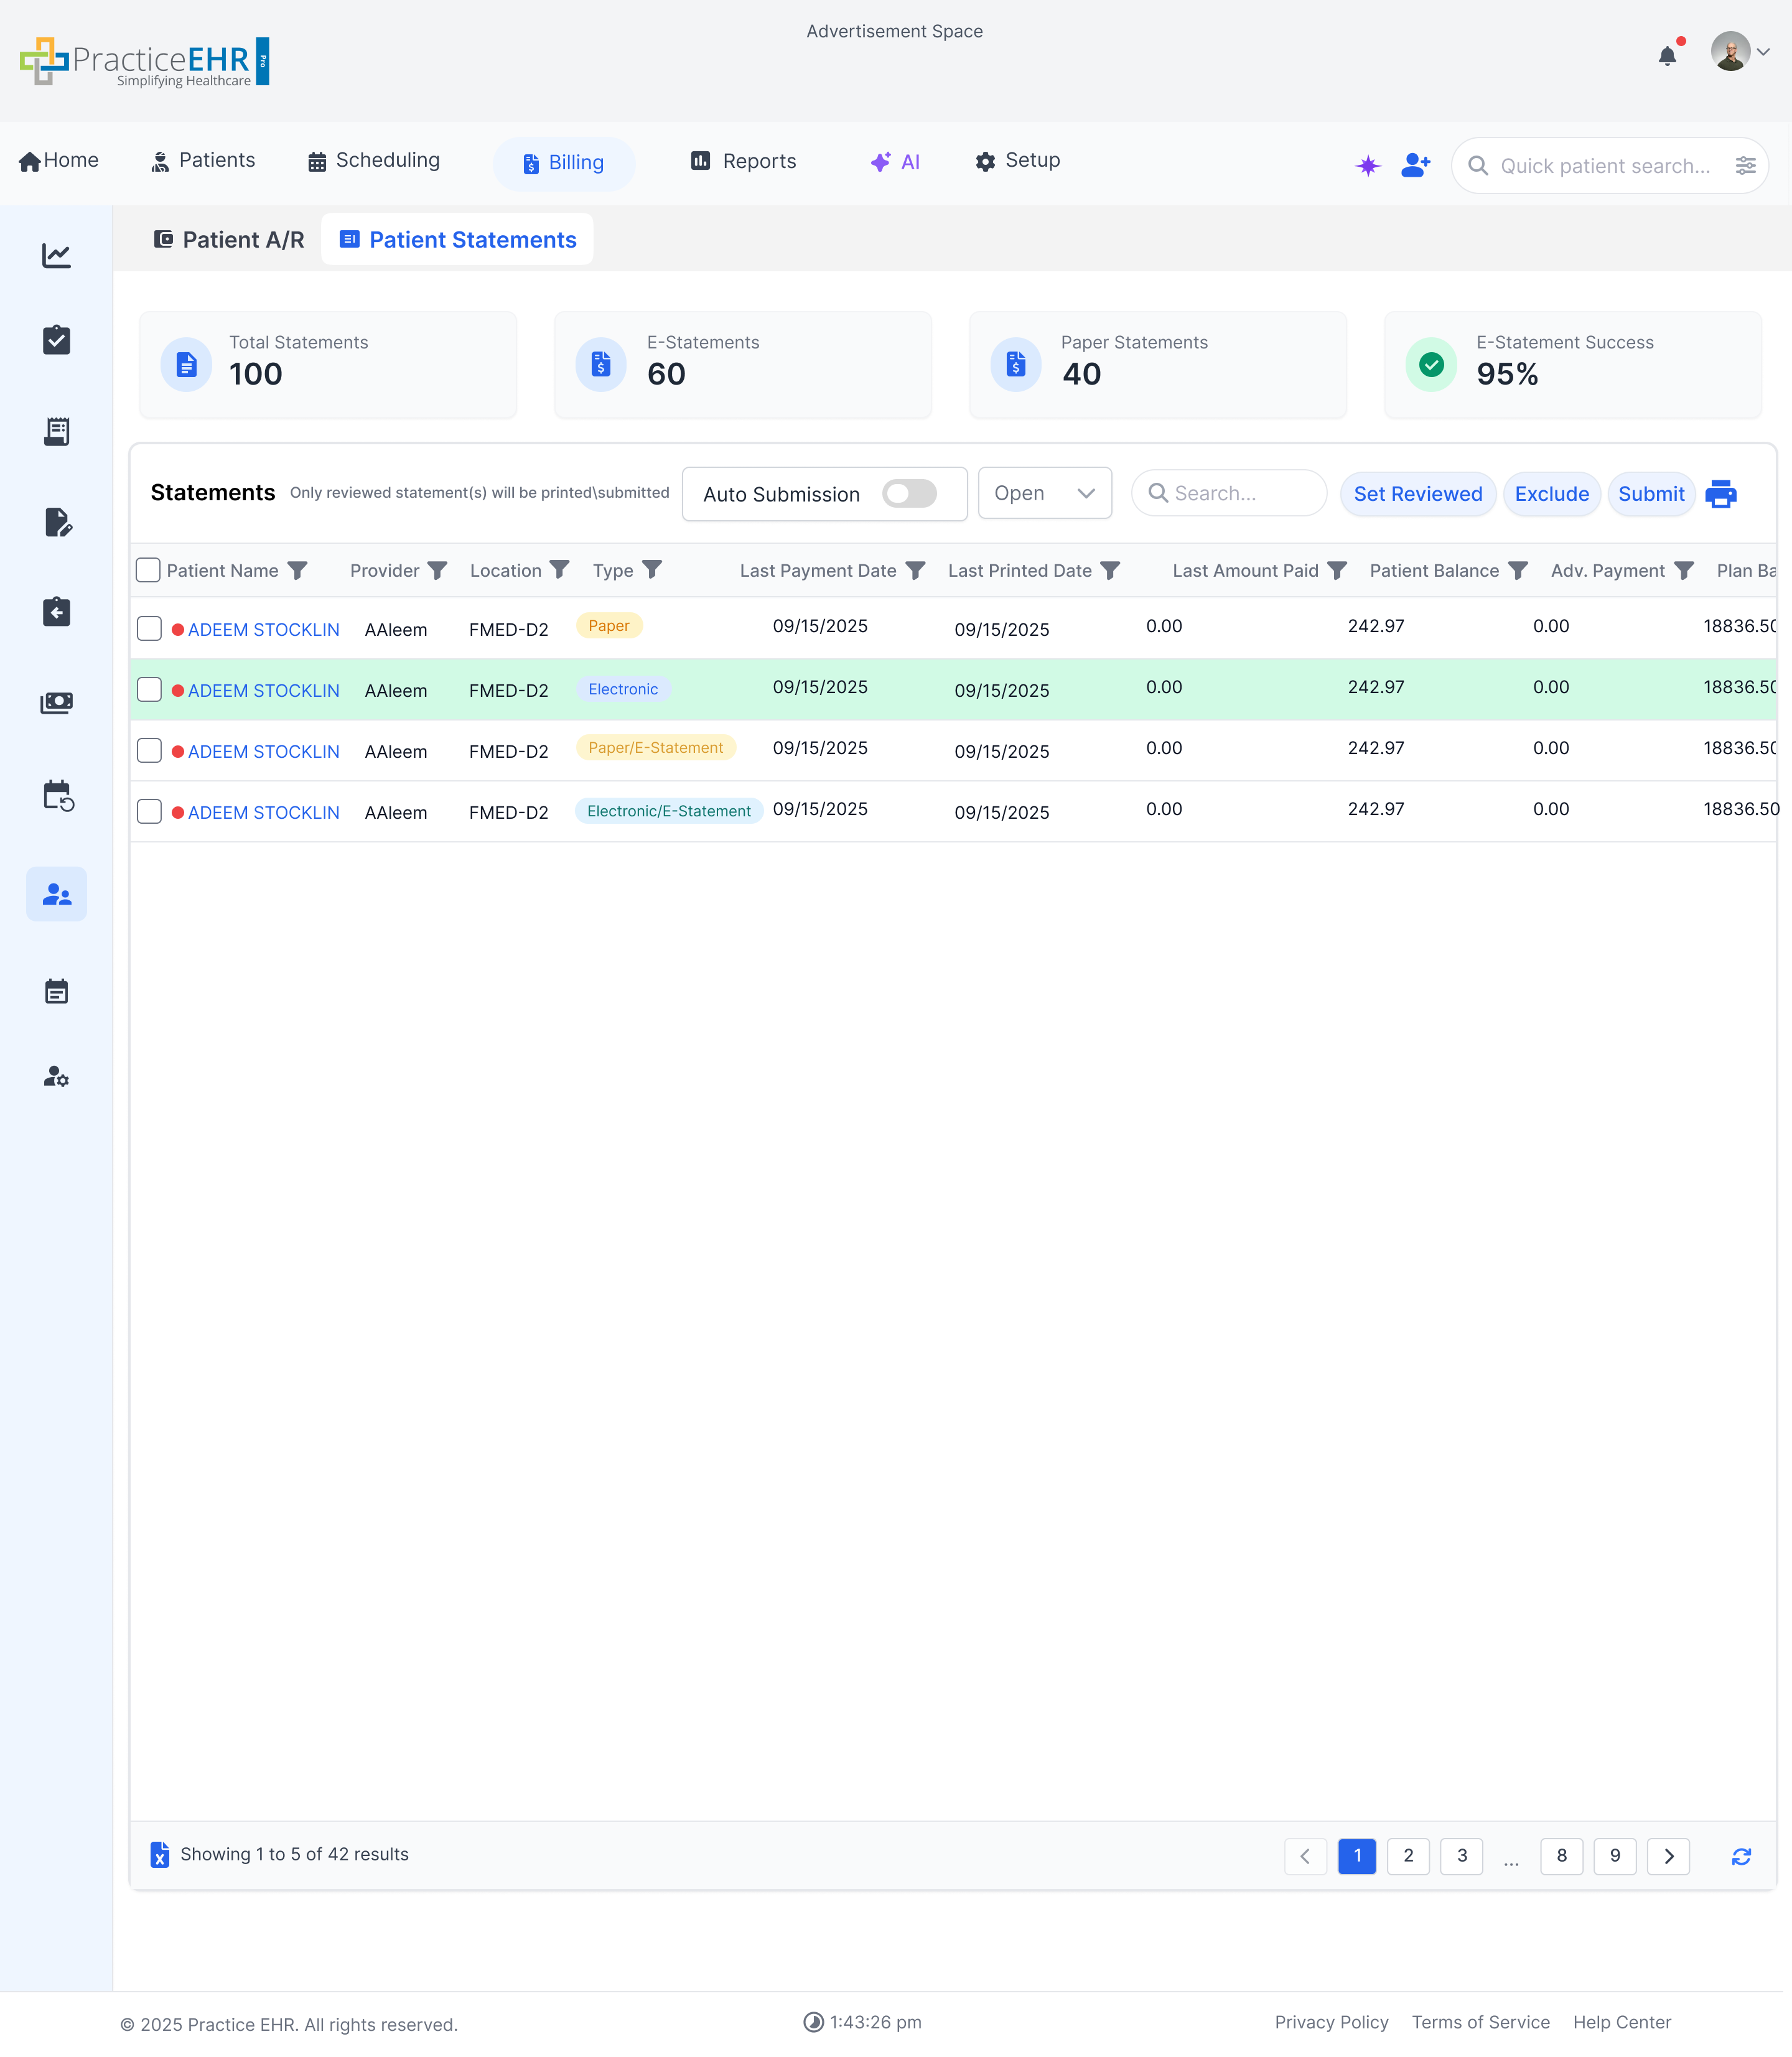Select the clipboard checkmark sidebar icon
Image resolution: width=1792 pixels, height=2057 pixels.
(57, 340)
